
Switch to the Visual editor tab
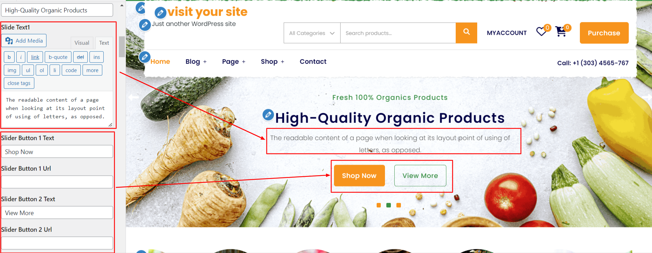[82, 43]
